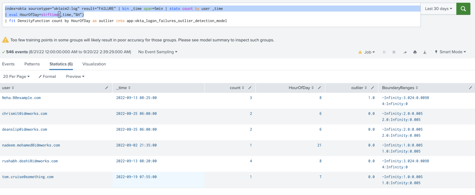
Task: Click BoundaryRanges value for Neha.B row
Action: coord(406,101)
